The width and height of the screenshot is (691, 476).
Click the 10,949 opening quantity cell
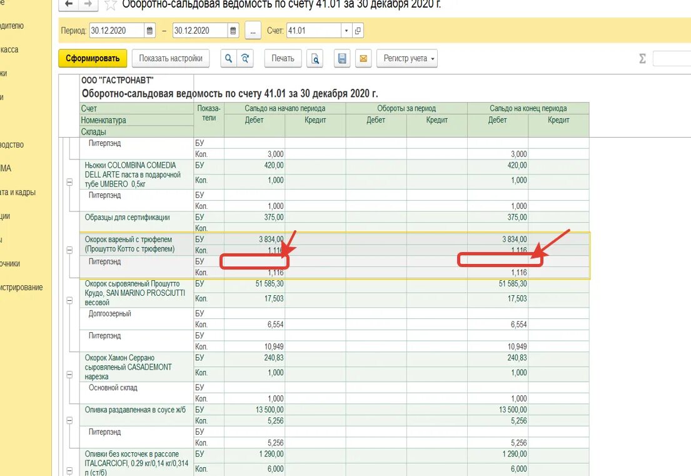coord(255,347)
